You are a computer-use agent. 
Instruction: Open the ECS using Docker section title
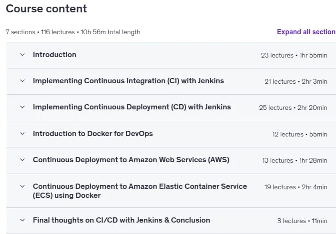[x=140, y=191]
